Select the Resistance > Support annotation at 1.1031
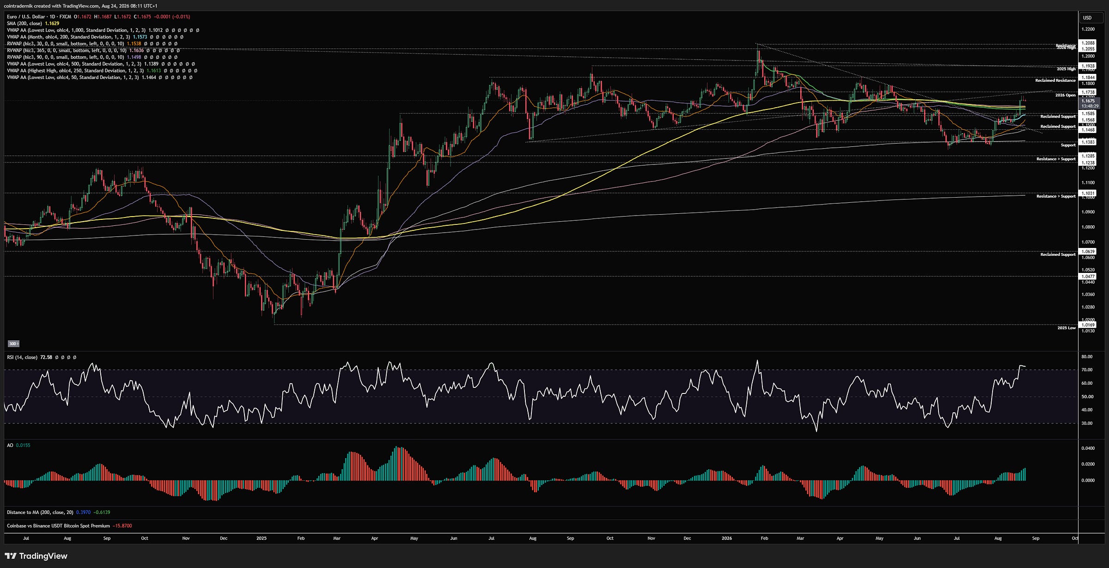Screen dimensions: 1109x568 [1056, 196]
